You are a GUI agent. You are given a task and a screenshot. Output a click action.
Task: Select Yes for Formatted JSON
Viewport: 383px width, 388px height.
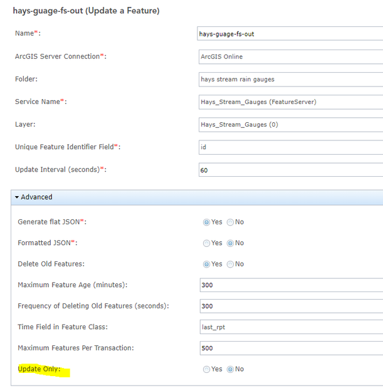pyautogui.click(x=206, y=243)
